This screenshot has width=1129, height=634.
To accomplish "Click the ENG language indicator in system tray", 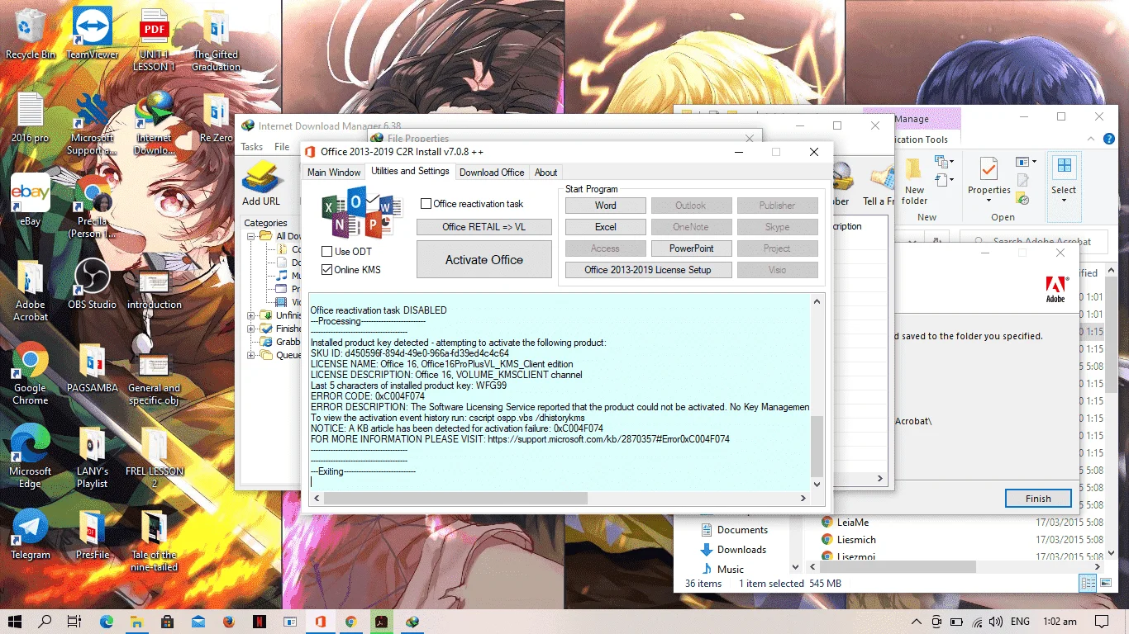I will pyautogui.click(x=1020, y=622).
